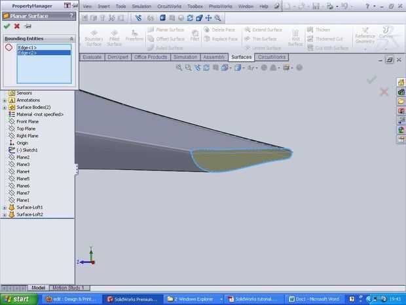406x305 pixels.
Task: Expand the Surface-Loft1 feature
Action: (5, 208)
